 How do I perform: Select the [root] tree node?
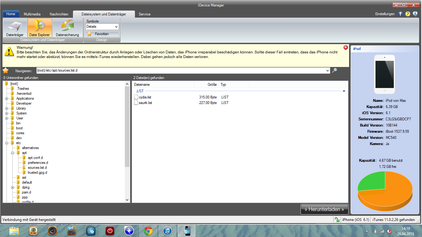pyautogui.click(x=14, y=84)
